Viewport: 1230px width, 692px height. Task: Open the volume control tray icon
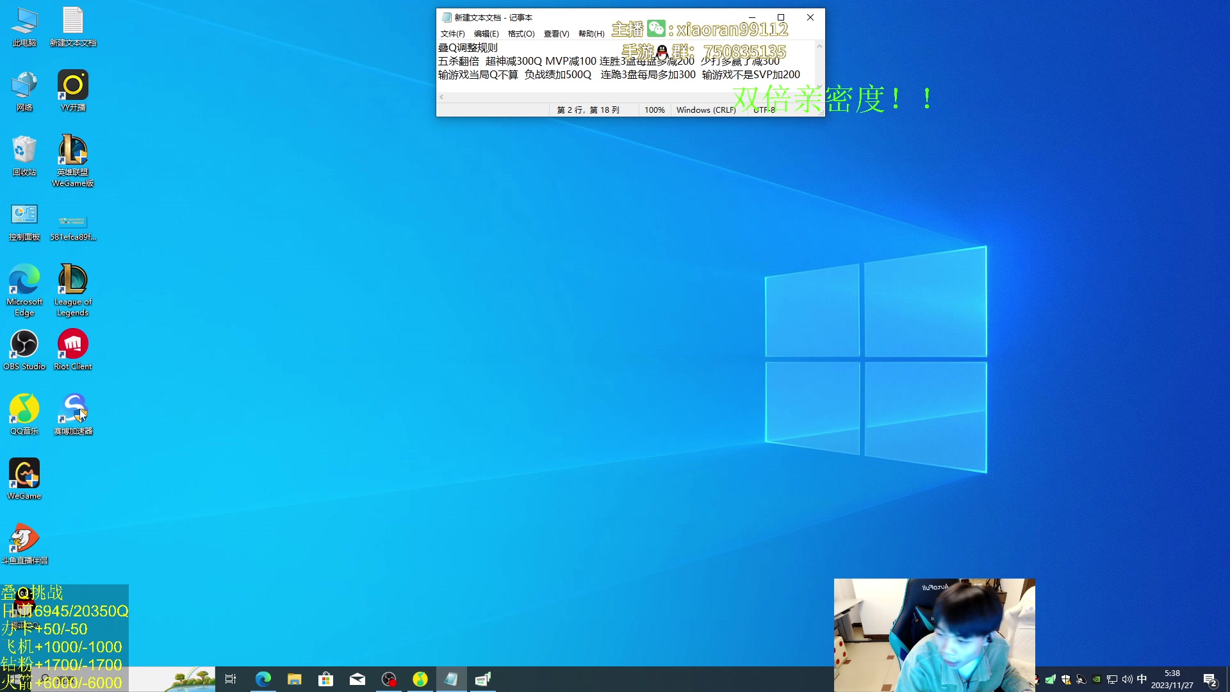click(1127, 679)
